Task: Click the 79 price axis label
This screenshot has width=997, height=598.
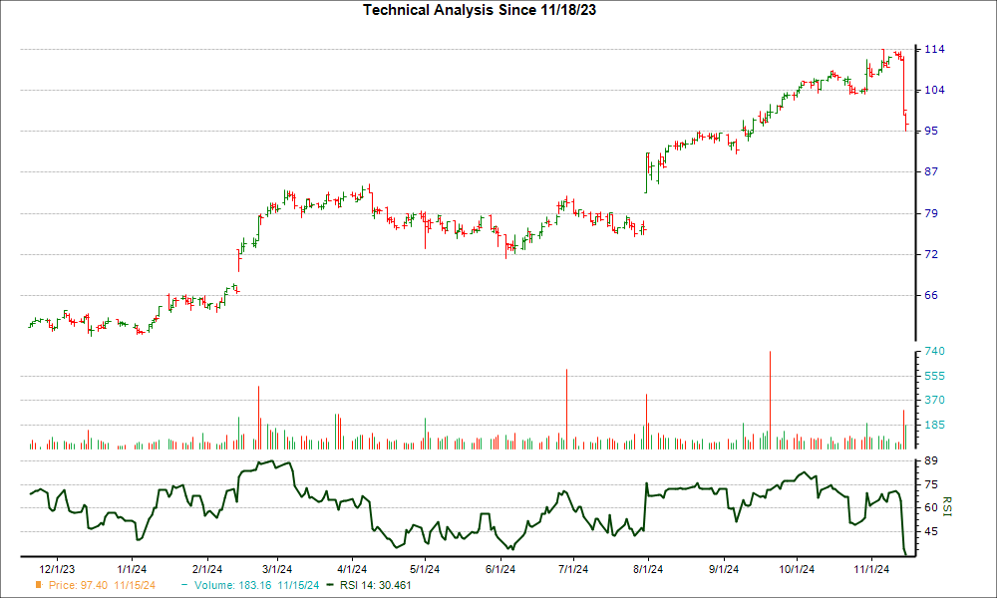Action: point(931,213)
